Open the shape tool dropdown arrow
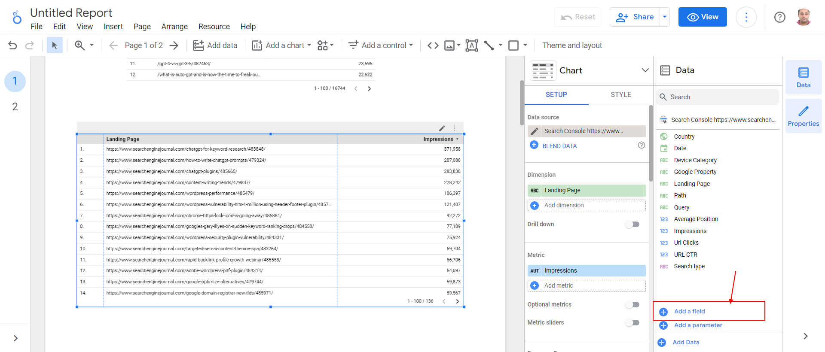 pyautogui.click(x=525, y=45)
